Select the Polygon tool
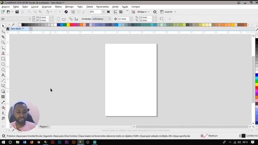Viewport: 258px width, 145px height. tap(3, 70)
